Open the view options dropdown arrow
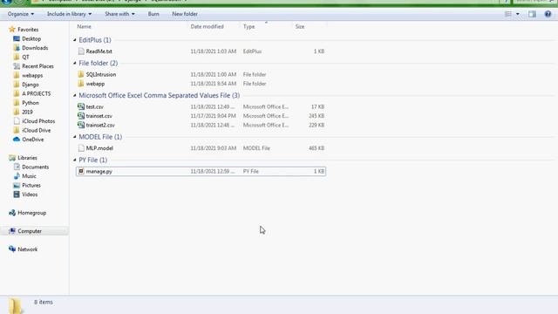The image size is (558, 314). click(x=517, y=14)
